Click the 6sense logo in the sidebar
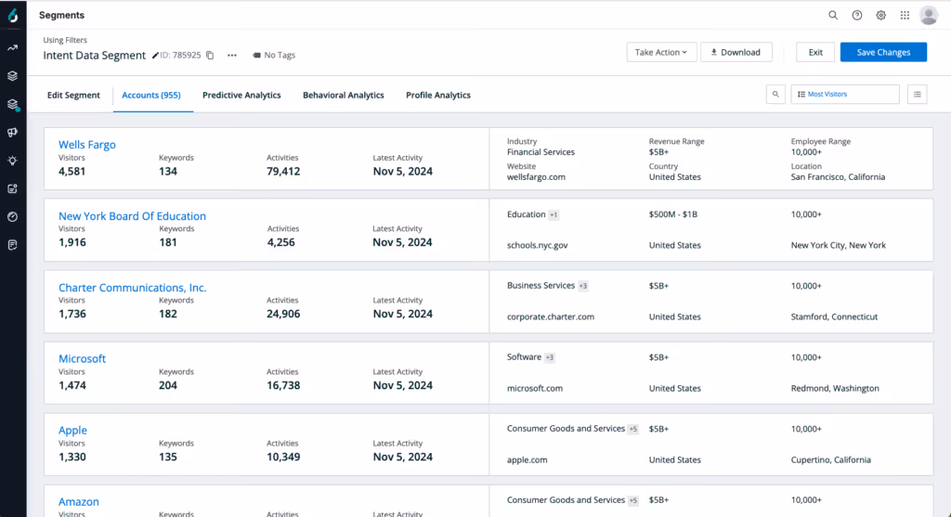 point(13,15)
